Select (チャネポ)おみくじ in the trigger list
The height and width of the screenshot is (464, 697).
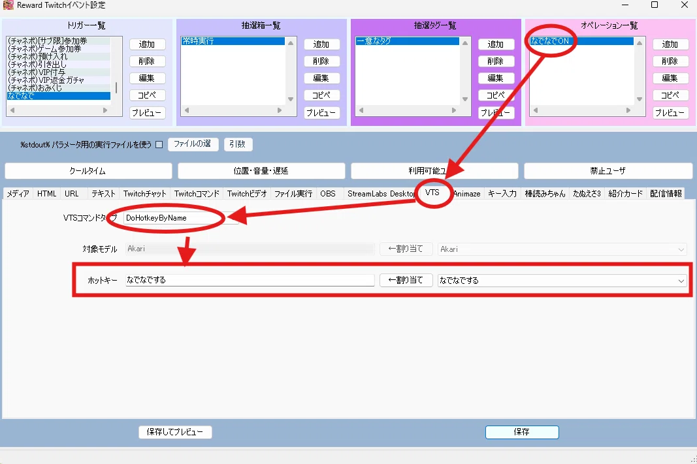coord(58,88)
